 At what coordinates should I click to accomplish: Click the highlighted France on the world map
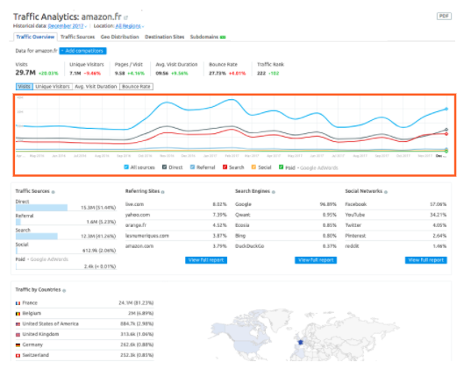pyautogui.click(x=300, y=343)
